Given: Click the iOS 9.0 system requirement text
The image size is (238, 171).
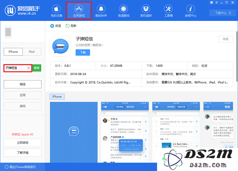Looking at the screenshot, I should (194, 82).
